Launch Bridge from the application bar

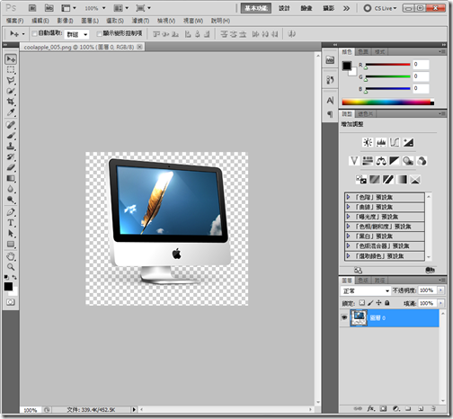[x=32, y=8]
